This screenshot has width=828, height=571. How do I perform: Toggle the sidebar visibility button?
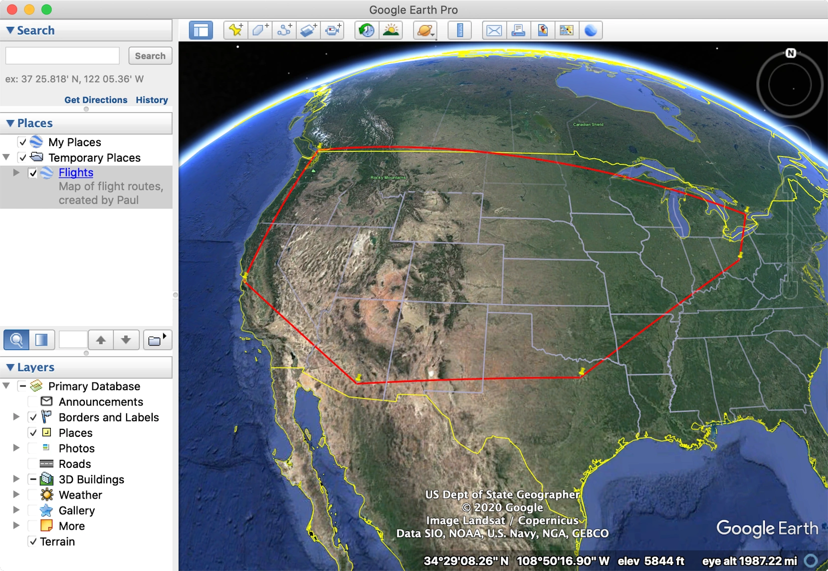pos(201,30)
